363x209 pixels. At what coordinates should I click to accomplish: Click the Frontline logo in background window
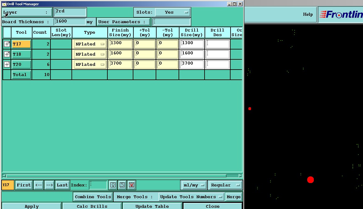(x=341, y=14)
